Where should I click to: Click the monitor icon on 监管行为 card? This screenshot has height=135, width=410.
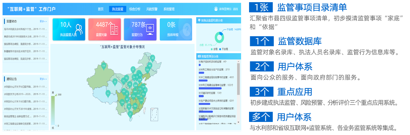coord(150,30)
